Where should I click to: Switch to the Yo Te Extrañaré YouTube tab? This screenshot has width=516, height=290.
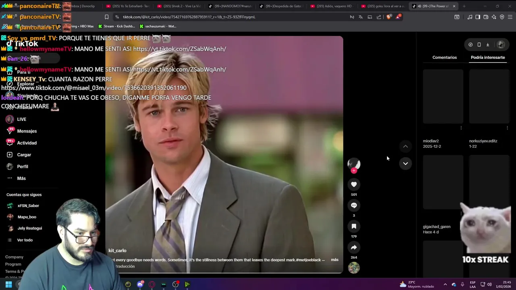[127, 6]
